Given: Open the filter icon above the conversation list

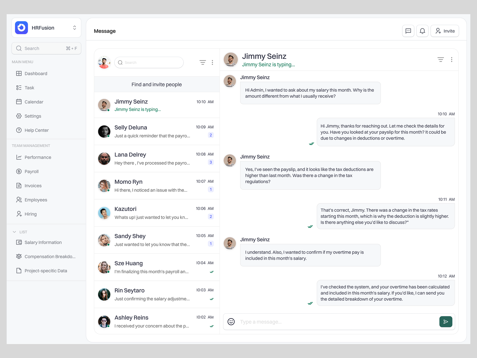Looking at the screenshot, I should pos(203,62).
